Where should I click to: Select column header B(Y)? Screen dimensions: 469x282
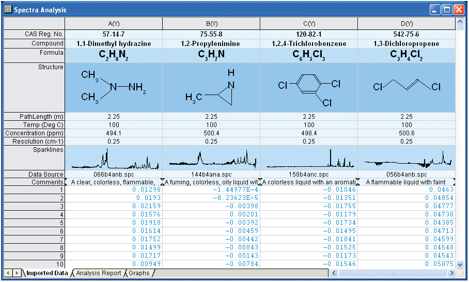coord(211,24)
